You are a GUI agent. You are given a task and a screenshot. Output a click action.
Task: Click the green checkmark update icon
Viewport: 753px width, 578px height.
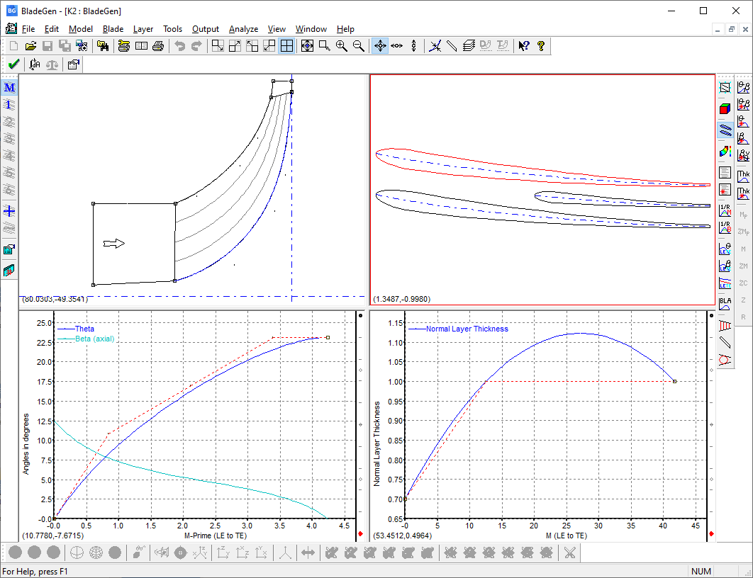pyautogui.click(x=13, y=64)
